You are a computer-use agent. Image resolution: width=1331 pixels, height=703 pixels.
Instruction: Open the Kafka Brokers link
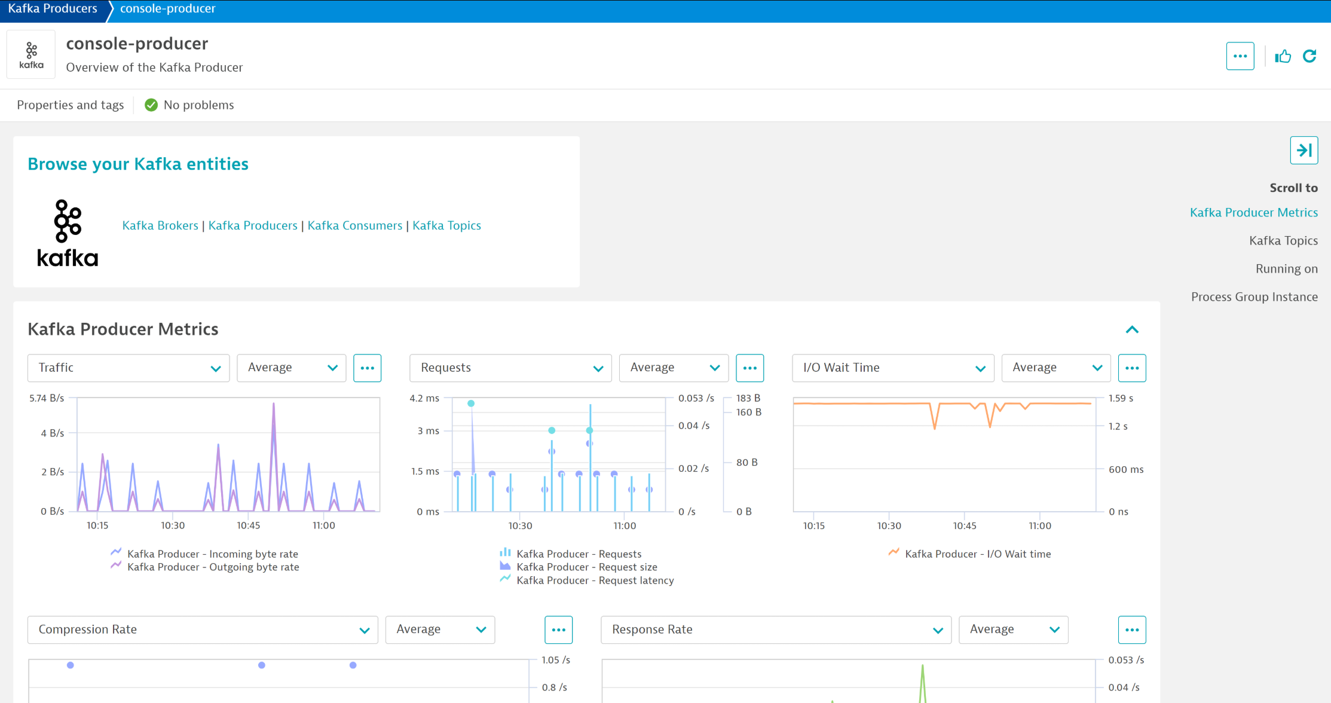tap(160, 225)
